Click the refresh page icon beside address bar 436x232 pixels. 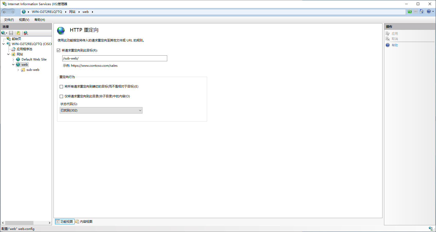coord(410,12)
